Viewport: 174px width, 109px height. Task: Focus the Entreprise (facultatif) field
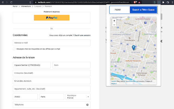point(52,73)
